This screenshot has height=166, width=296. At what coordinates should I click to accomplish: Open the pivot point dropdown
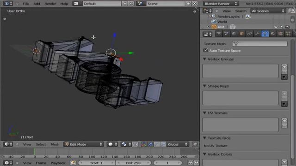point(126,144)
